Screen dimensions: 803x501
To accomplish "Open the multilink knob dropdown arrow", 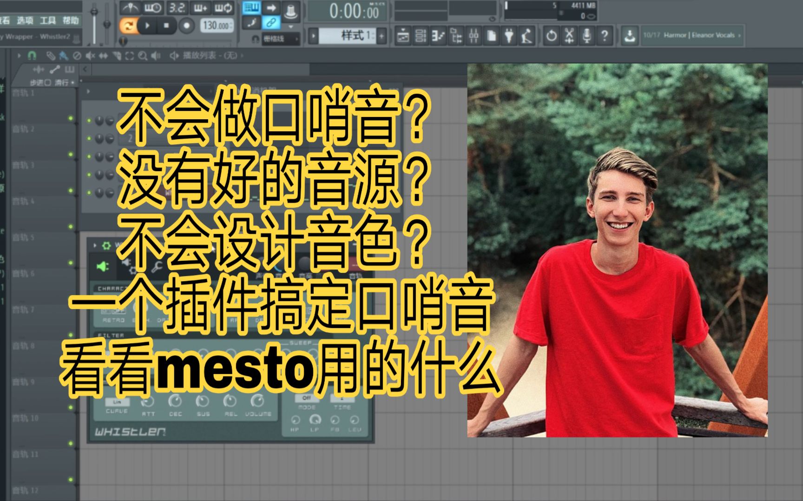I will coord(291,26).
